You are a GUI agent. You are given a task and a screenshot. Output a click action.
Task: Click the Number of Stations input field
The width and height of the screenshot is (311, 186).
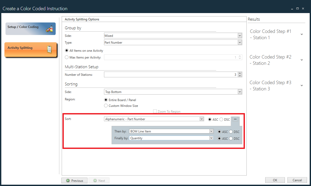pyautogui.click(x=170, y=74)
